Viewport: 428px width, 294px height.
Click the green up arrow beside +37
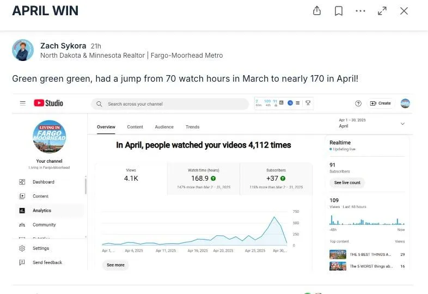283,178
